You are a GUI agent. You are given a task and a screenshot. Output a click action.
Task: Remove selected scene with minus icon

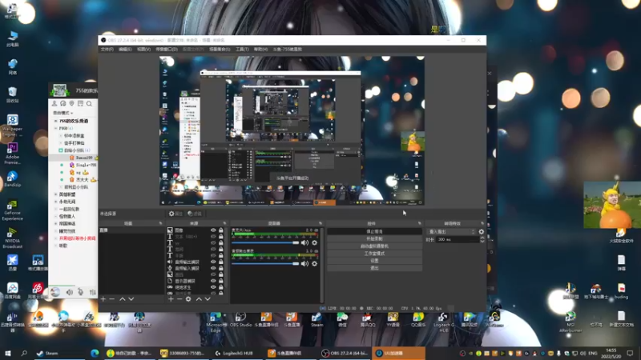[111, 299]
